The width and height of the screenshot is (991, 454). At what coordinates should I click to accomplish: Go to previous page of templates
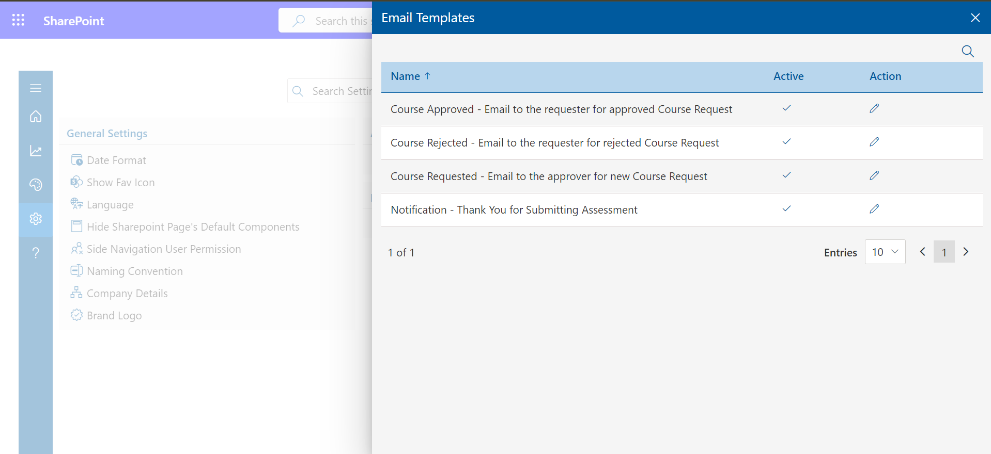pos(922,252)
